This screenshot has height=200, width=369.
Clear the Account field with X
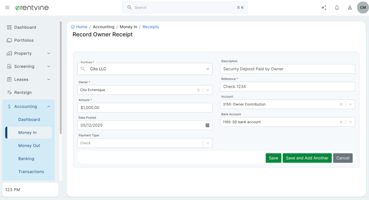[341, 104]
